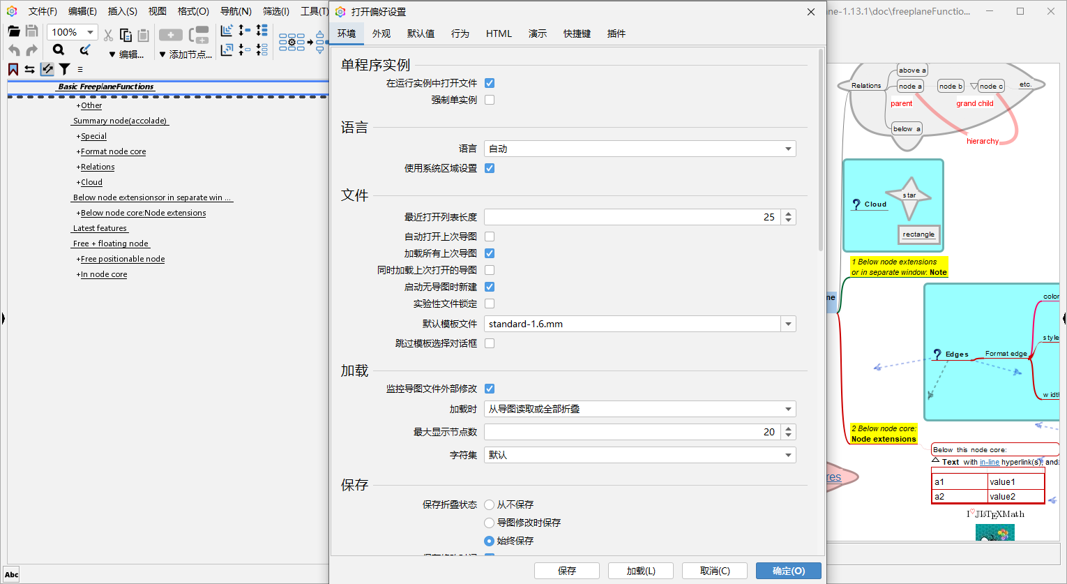The height and width of the screenshot is (584, 1067).
Task: Switch to the 快捷键 tab
Action: (x=577, y=33)
